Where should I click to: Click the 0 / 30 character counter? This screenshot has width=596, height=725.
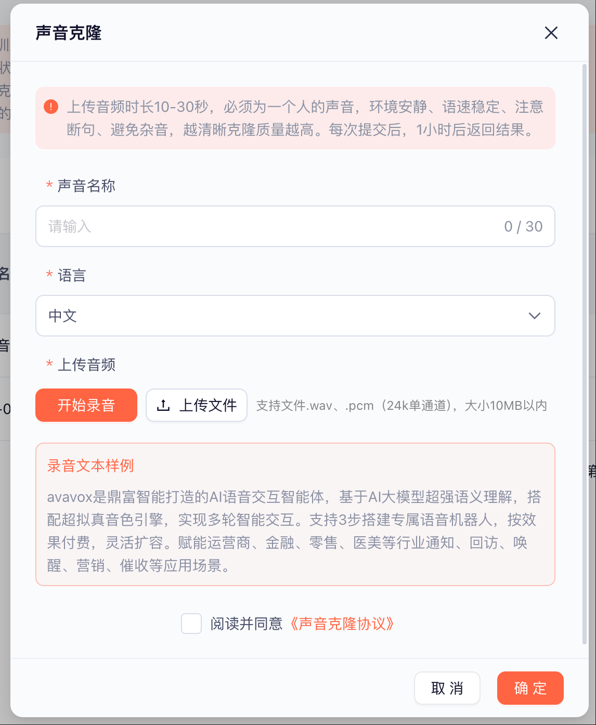tap(523, 226)
